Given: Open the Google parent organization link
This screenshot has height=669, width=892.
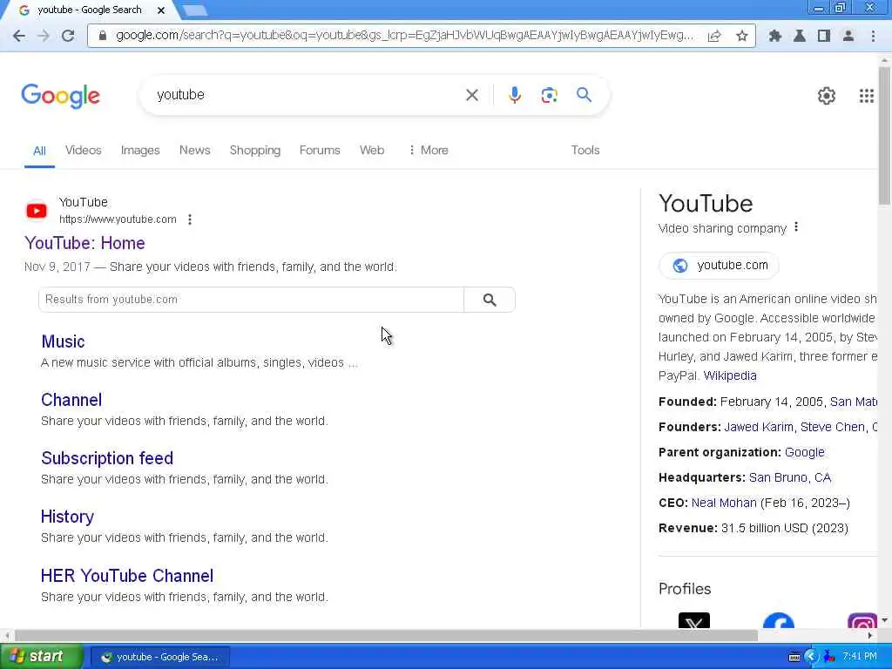Looking at the screenshot, I should pyautogui.click(x=804, y=452).
